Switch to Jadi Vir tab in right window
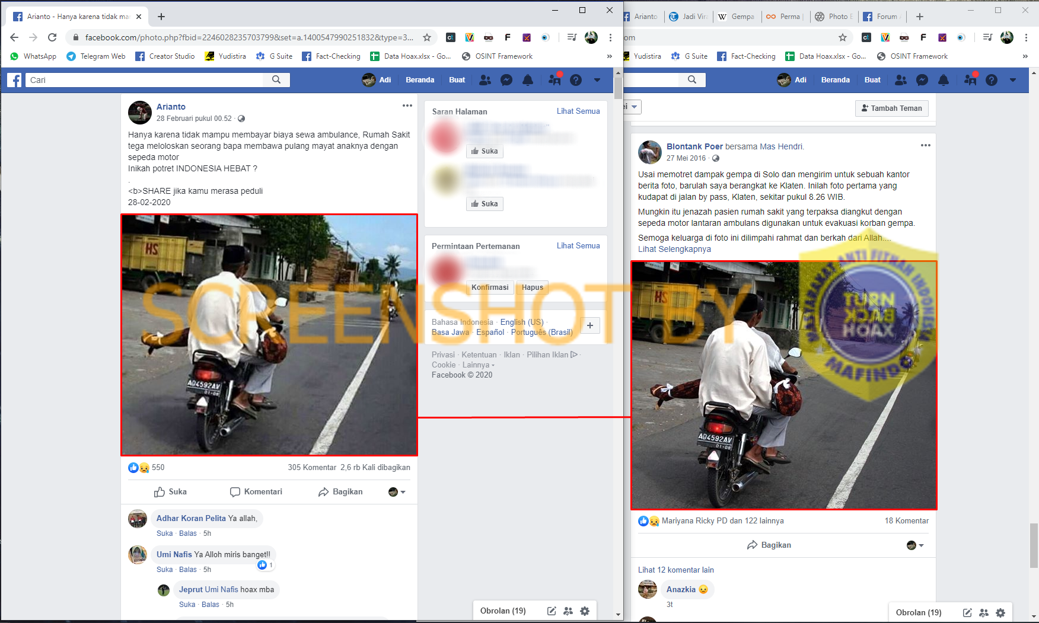 (688, 17)
